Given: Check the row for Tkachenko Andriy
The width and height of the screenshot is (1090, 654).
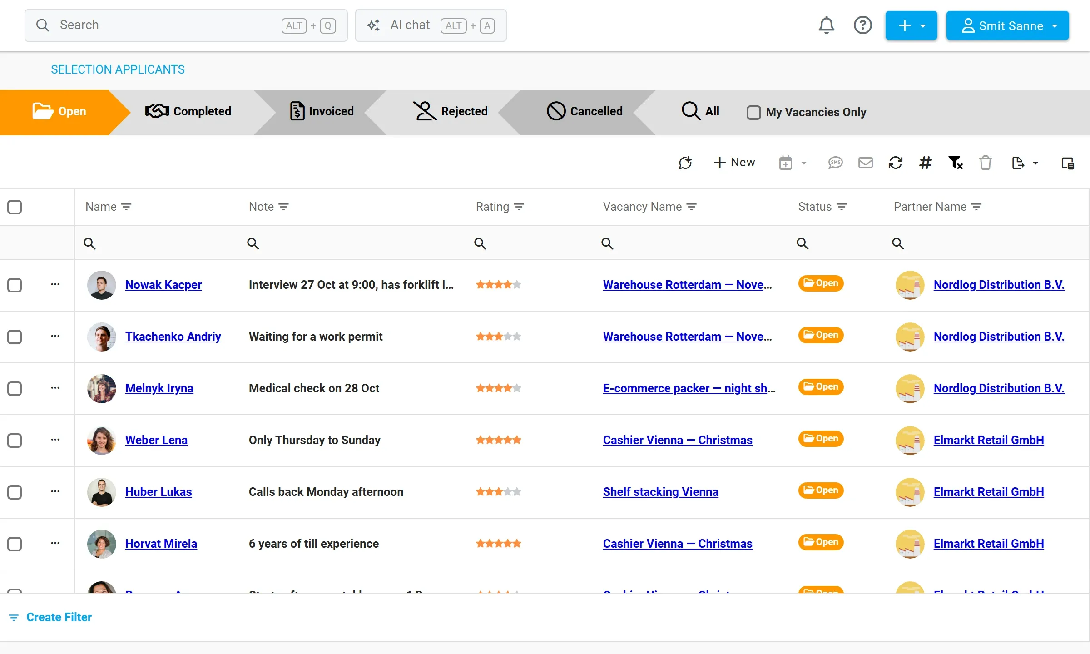Looking at the screenshot, I should pyautogui.click(x=15, y=337).
